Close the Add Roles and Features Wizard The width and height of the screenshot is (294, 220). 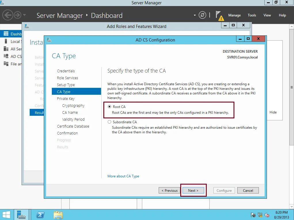click(x=243, y=25)
